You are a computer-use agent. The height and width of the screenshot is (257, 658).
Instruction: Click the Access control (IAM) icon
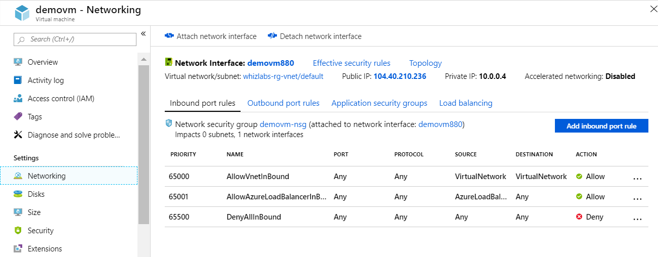click(x=18, y=99)
